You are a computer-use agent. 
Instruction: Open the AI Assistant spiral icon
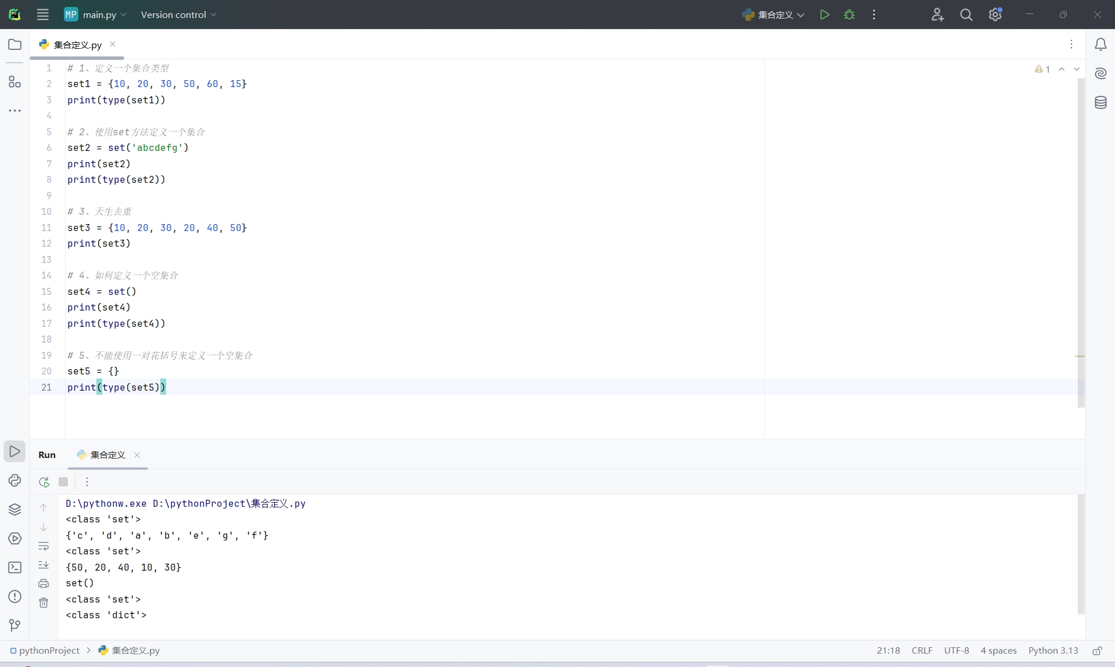1100,73
